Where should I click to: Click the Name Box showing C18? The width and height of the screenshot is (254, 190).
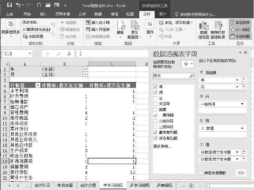point(18,53)
